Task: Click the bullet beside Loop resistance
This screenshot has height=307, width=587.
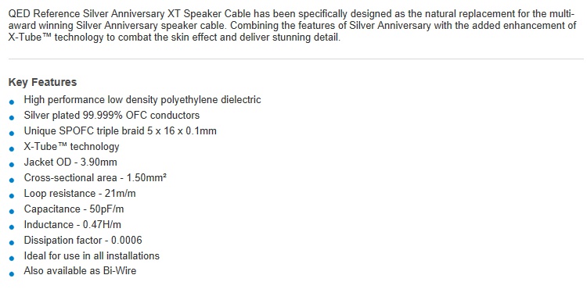Action: [x=12, y=196]
